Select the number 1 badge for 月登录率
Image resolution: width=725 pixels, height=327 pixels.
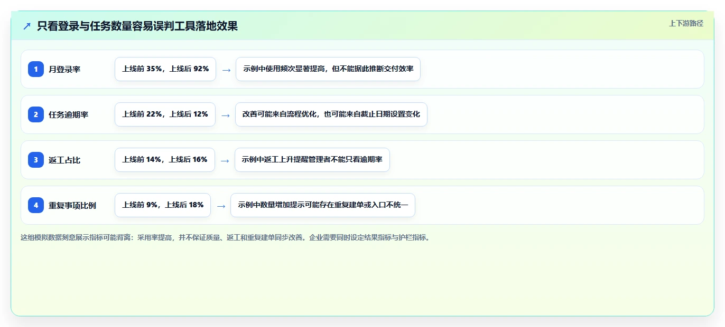[x=36, y=69]
